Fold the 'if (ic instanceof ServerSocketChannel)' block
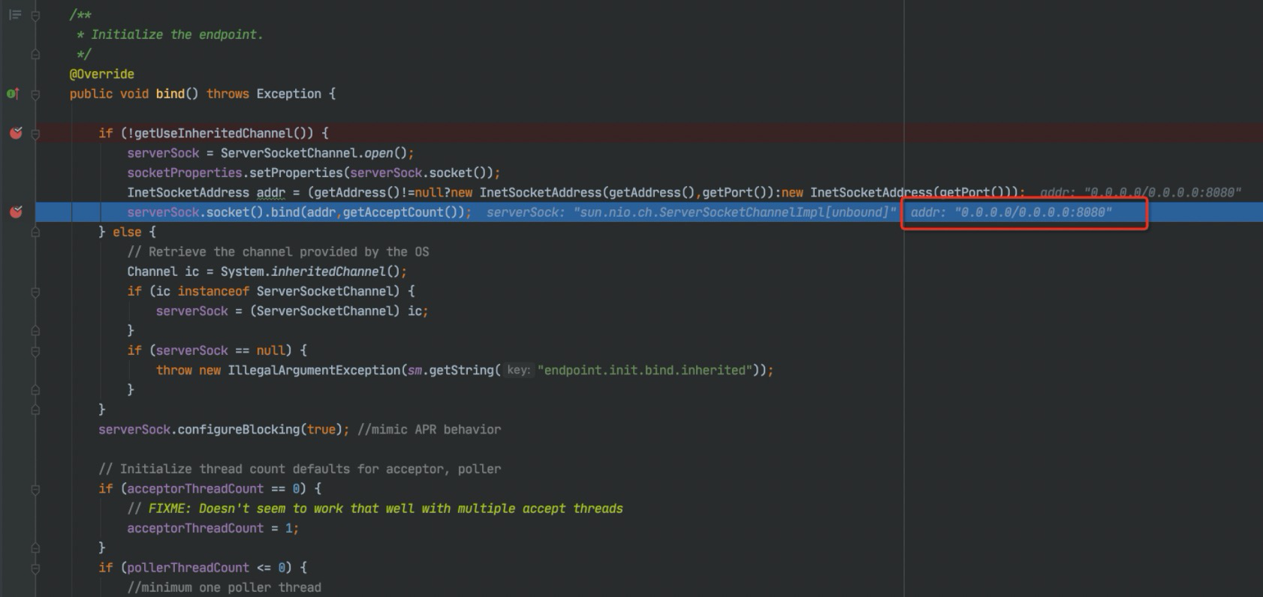Screen dimensions: 1263x597 tap(35, 292)
